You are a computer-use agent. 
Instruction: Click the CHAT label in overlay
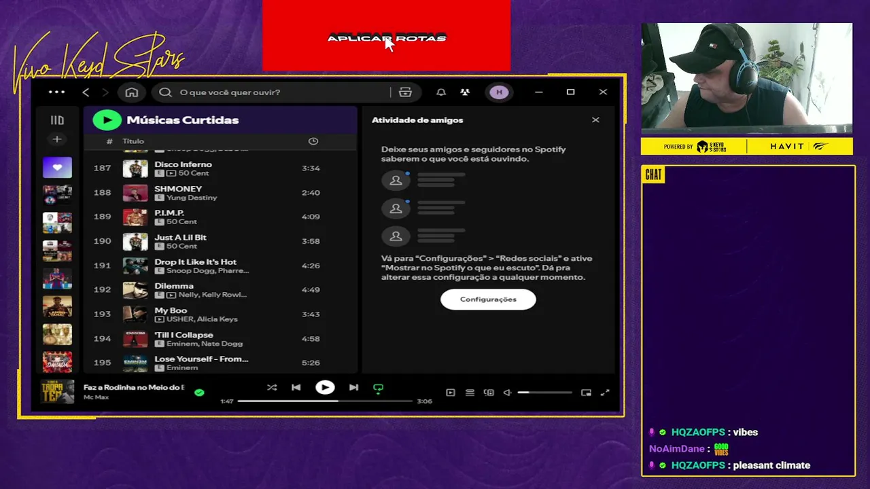click(653, 175)
